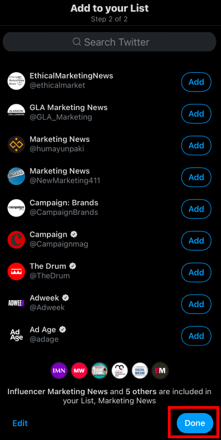Tap the purple IMN member avatar
Viewport: 221px width, 440px height.
[59, 371]
